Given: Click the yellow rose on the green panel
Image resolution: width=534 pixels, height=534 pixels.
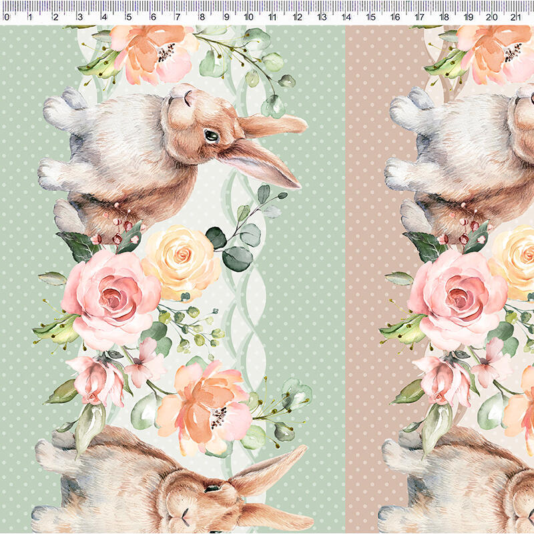Looking at the screenshot, I should (x=181, y=259).
